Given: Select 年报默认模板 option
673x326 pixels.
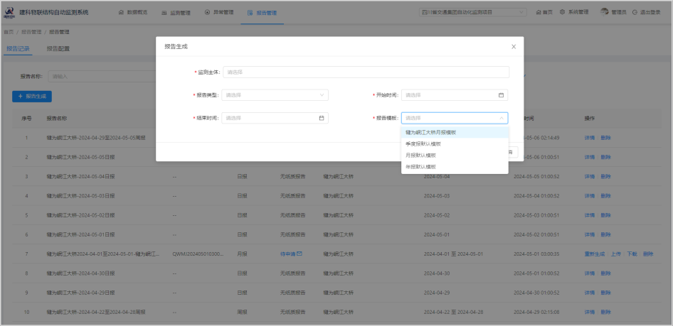Looking at the screenshot, I should (x=455, y=167).
